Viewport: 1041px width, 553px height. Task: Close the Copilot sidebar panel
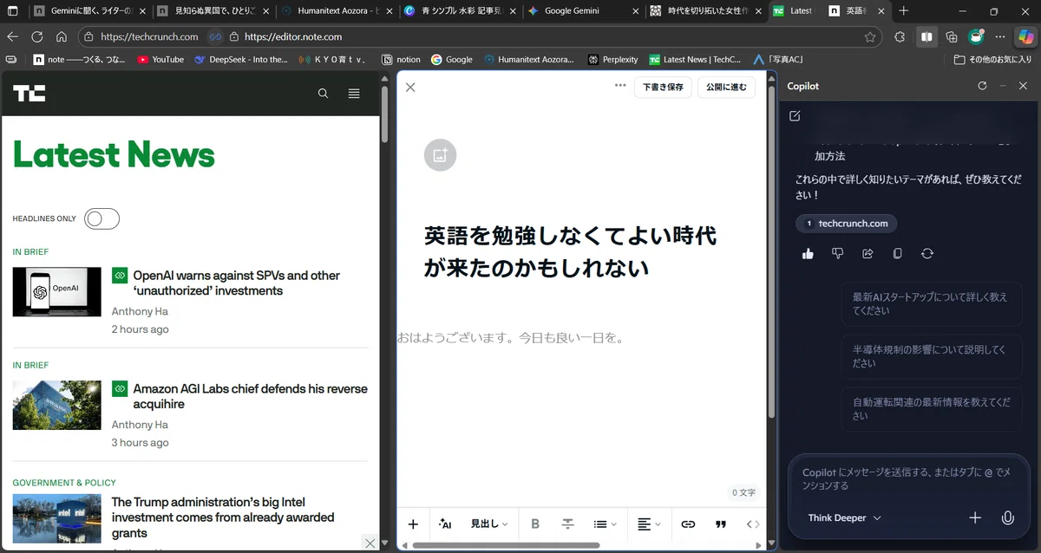click(1023, 86)
